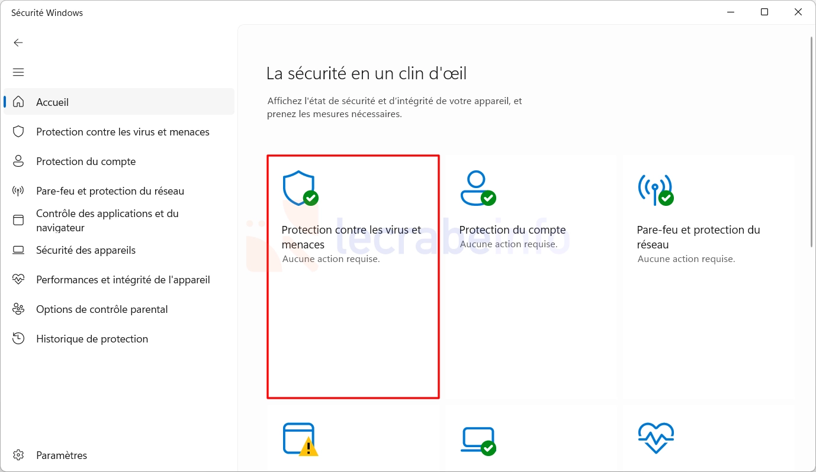
Task: Open Protection du compte in the sidebar
Action: click(x=119, y=161)
